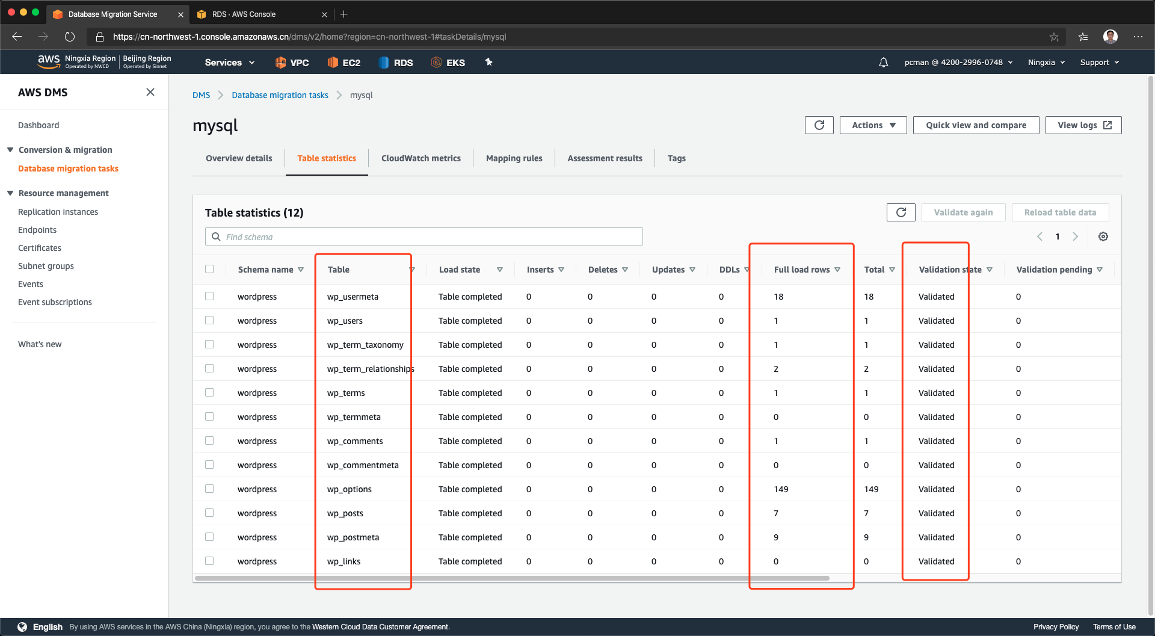The width and height of the screenshot is (1155, 636).
Task: Expand the Services menu
Action: (x=229, y=63)
